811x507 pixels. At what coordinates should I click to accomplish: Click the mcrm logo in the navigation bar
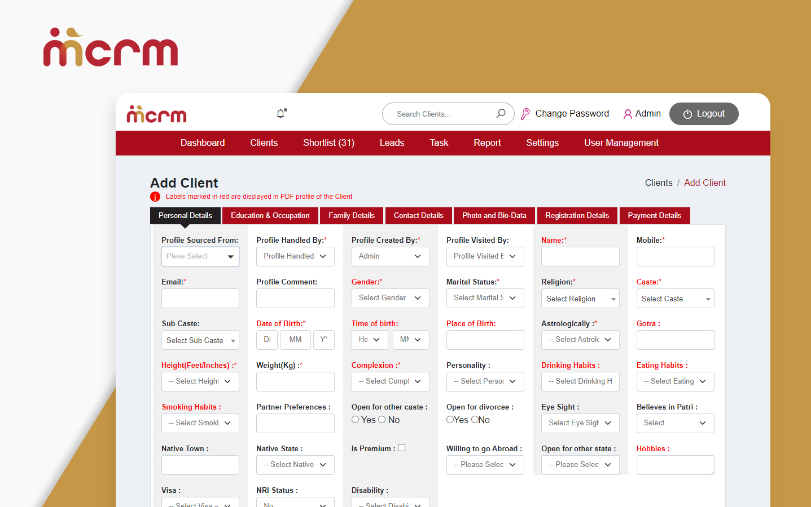pos(156,113)
